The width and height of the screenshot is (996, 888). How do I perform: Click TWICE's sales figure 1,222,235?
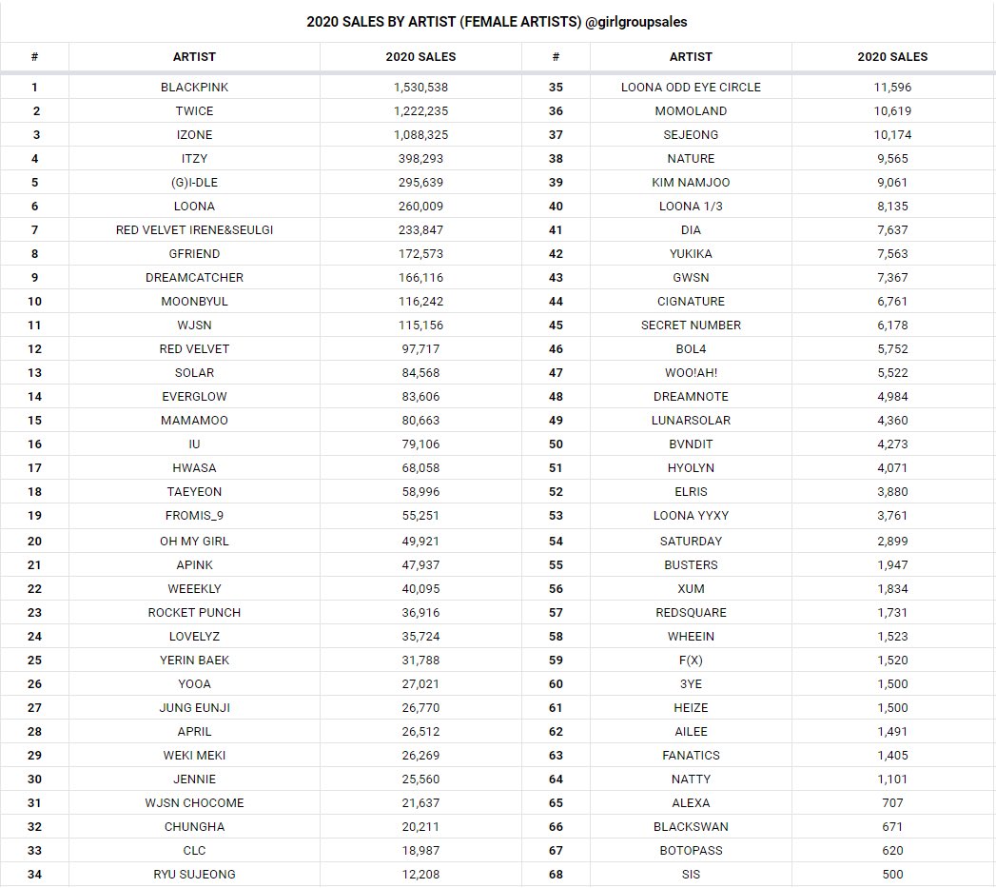click(x=420, y=111)
